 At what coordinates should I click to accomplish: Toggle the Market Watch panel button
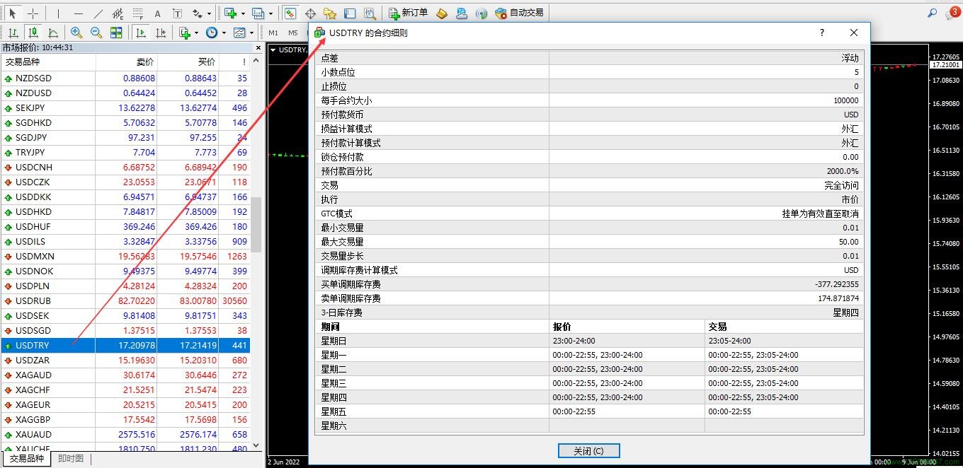coord(290,13)
